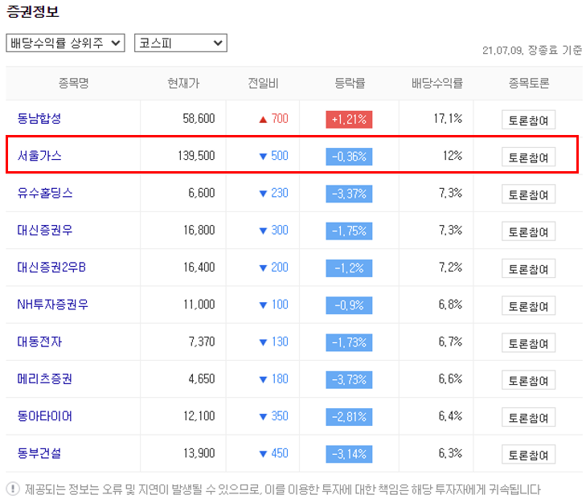Open the 동남합성 stock link
Screen dimensions: 586x503
point(39,118)
